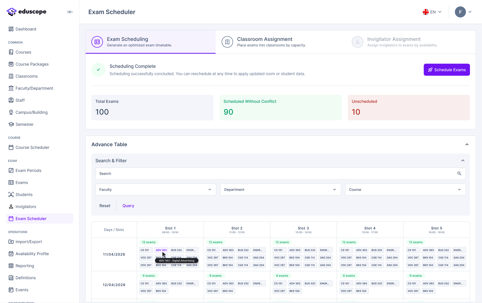Collapse the Search & Filter panel
Viewport: 482px width, 303px height.
pos(463,161)
